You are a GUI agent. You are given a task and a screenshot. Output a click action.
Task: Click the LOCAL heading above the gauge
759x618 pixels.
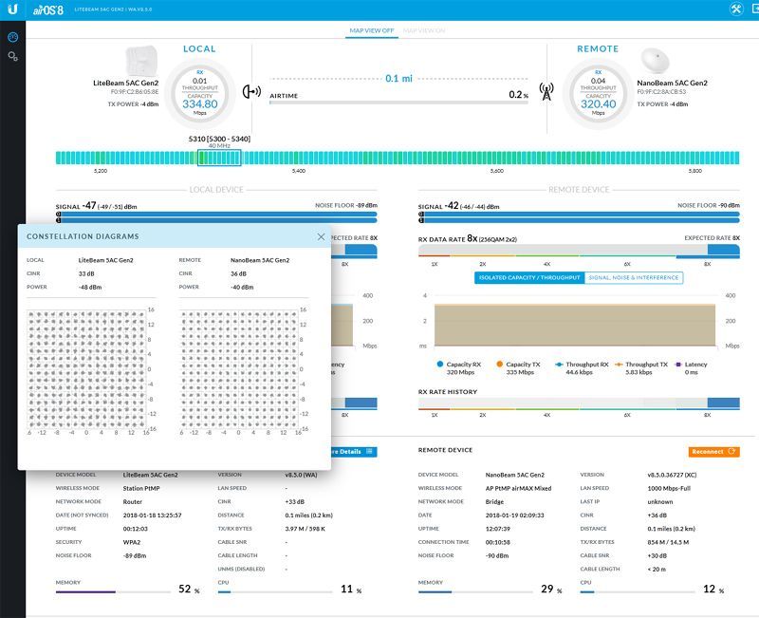coord(199,49)
